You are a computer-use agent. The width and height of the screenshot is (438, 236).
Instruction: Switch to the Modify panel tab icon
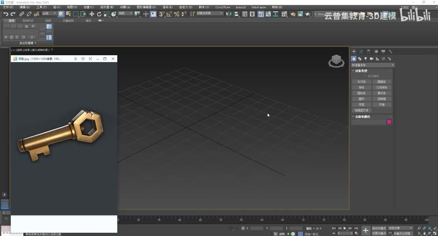tap(361, 51)
